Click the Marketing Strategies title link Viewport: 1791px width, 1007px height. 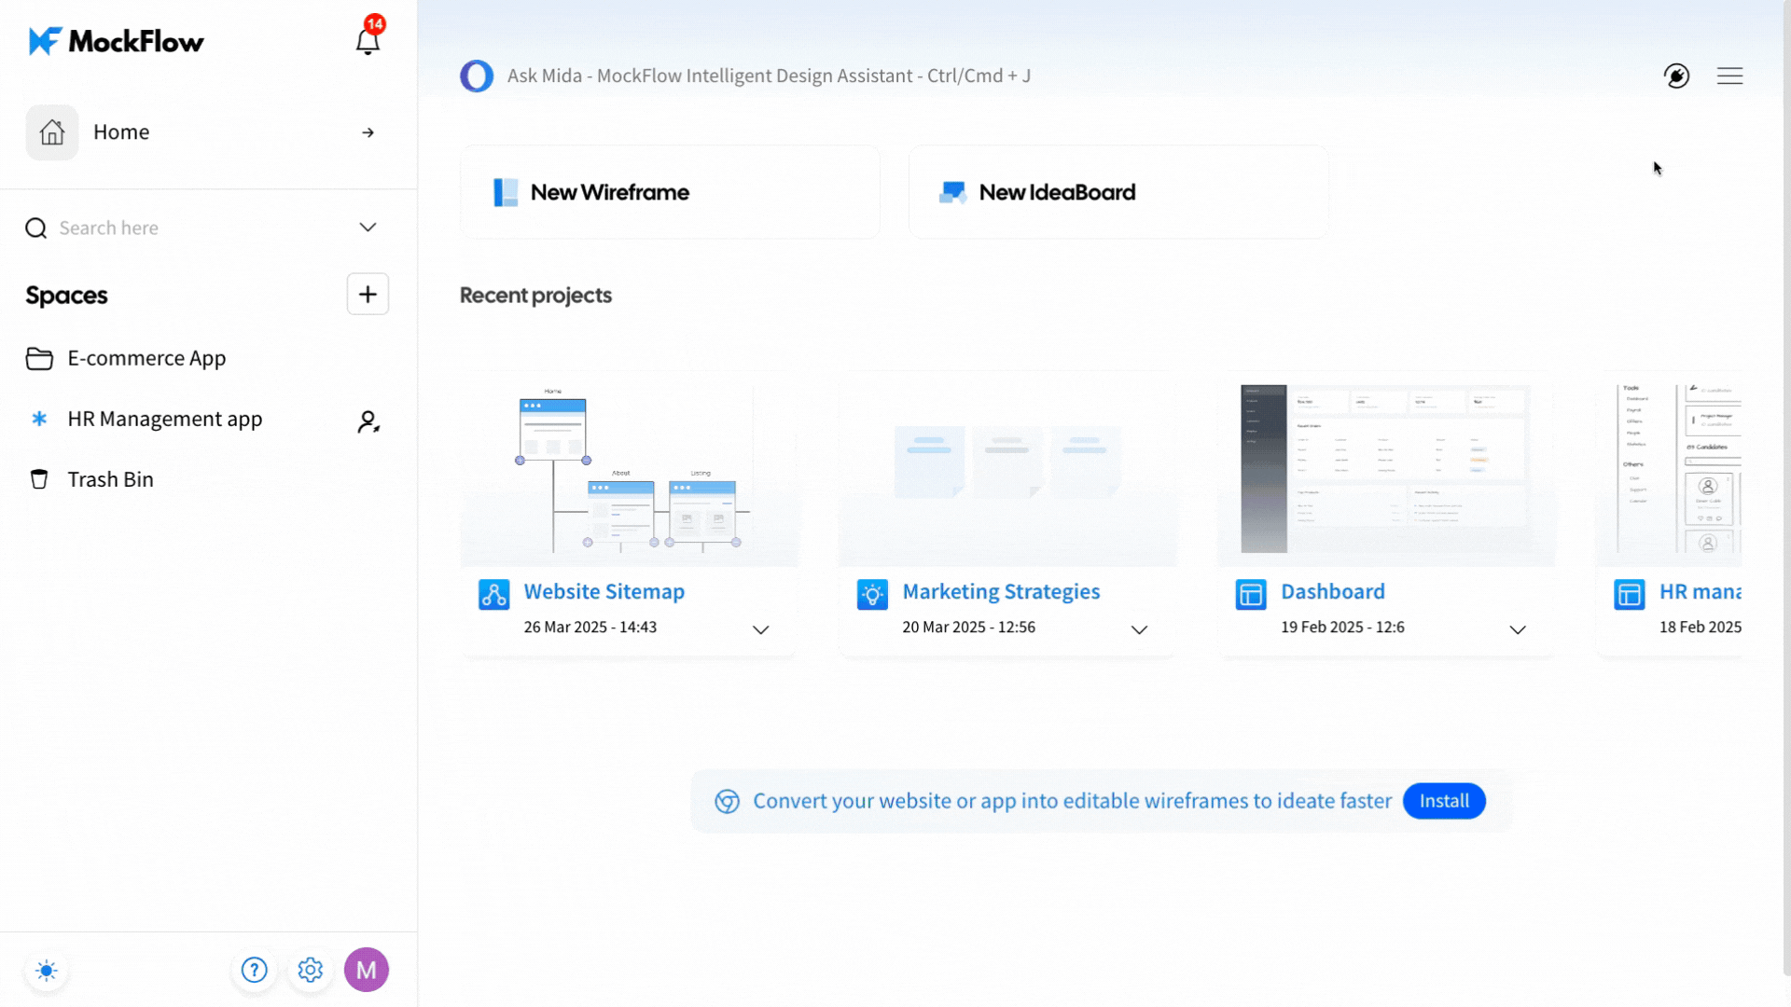tap(1001, 591)
